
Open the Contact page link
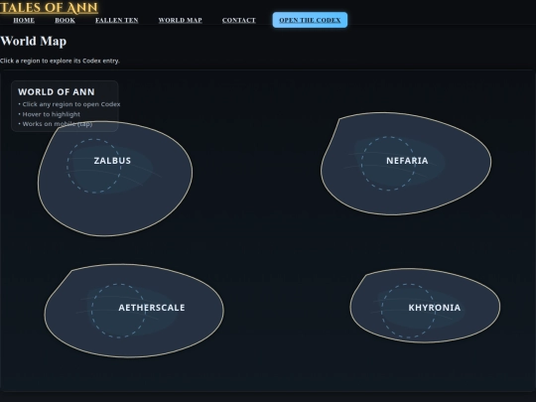pos(239,20)
